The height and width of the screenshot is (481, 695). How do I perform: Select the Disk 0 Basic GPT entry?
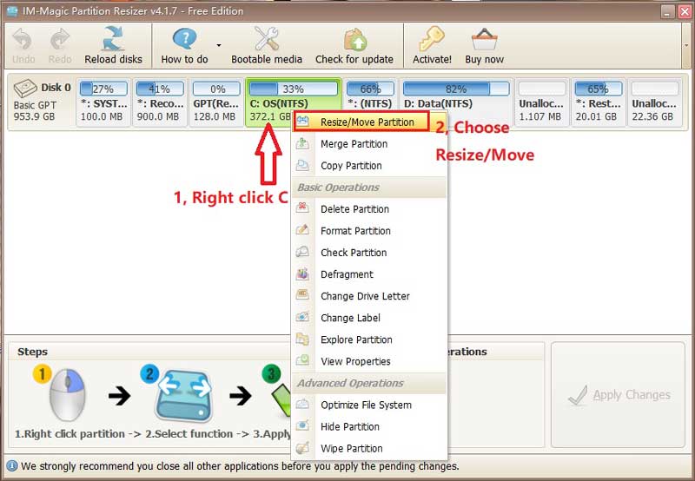42,102
